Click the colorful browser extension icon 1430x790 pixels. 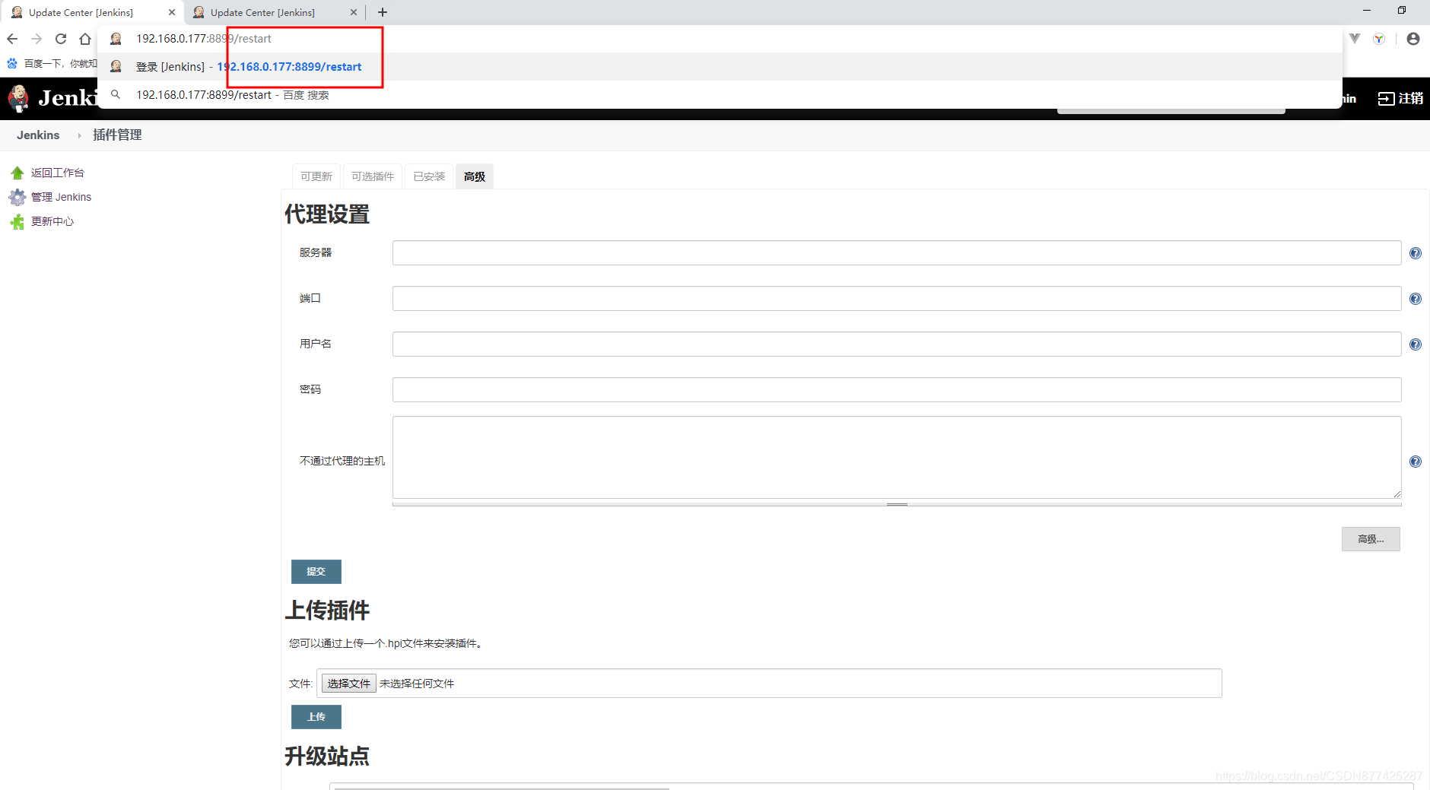[x=1379, y=39]
